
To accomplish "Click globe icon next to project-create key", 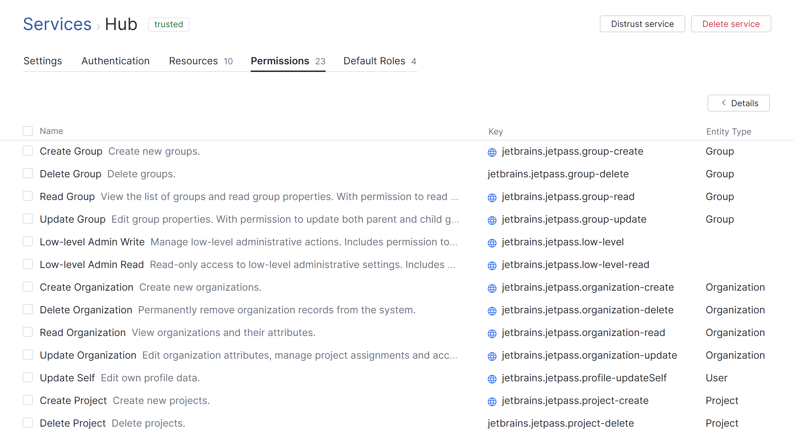I will click(x=492, y=401).
